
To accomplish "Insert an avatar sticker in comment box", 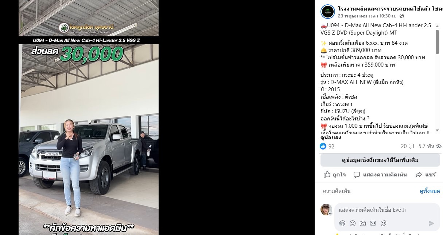I will [x=342, y=223].
